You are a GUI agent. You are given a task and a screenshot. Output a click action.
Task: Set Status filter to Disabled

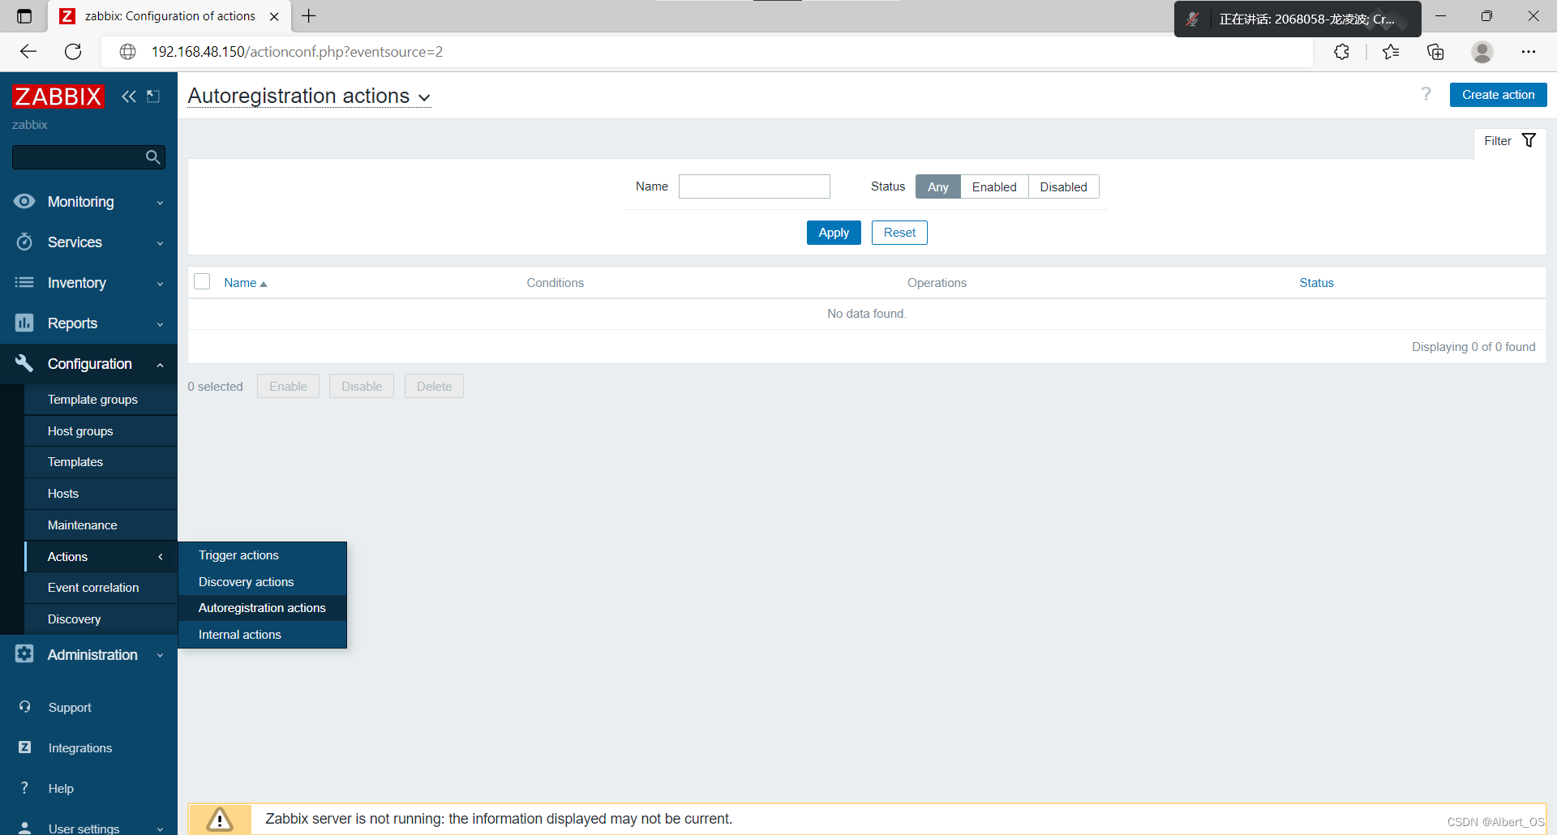click(x=1063, y=186)
